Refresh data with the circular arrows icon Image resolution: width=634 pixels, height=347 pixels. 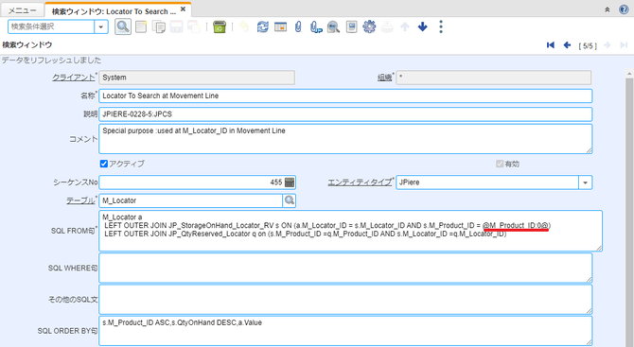pos(262,27)
